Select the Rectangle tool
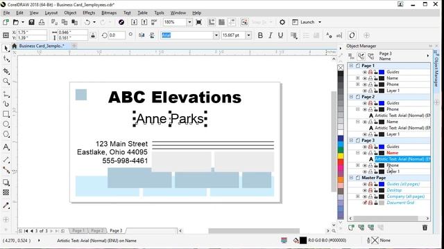Screen dimensions: 444x249 pyautogui.click(x=6, y=114)
